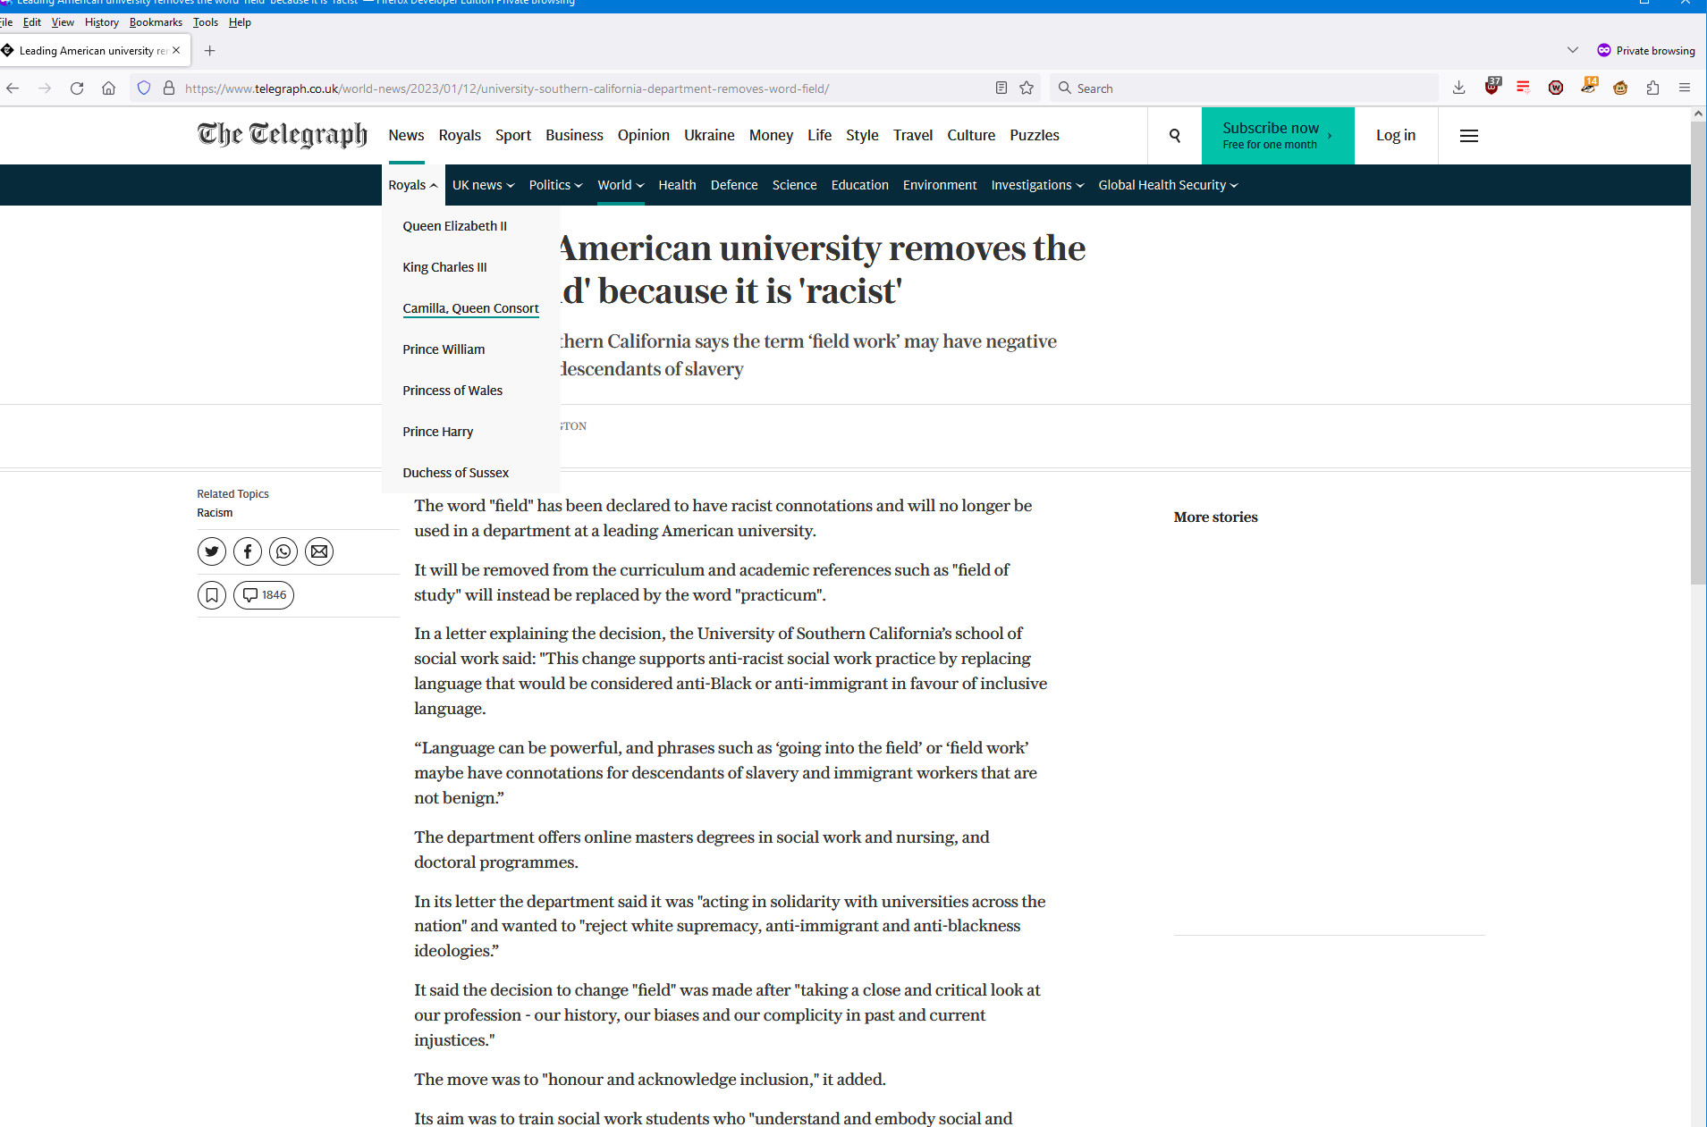Viewport: 1707px width, 1127px height.
Task: Click Subscribe now button
Action: tap(1278, 136)
